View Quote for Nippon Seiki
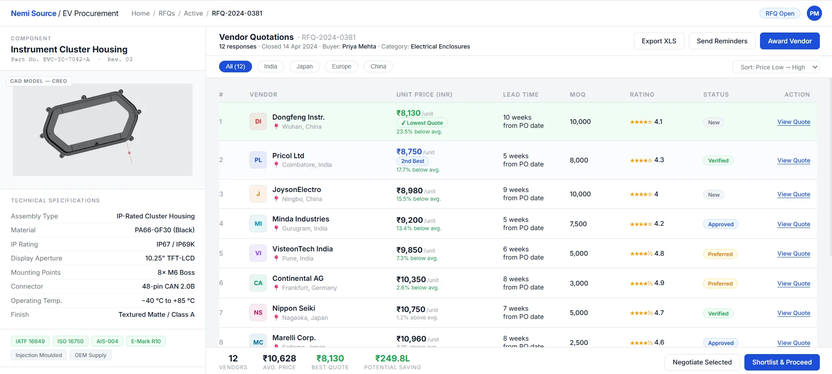The width and height of the screenshot is (832, 374). click(793, 313)
